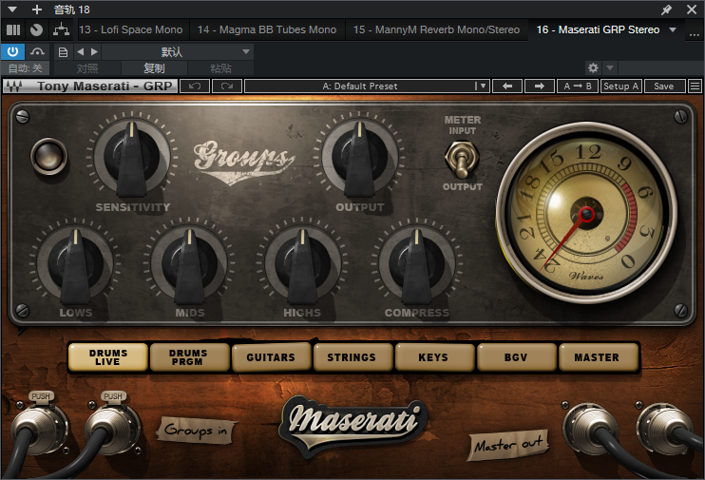Select 16 - Maserati GRP Stereo tab
This screenshot has width=705, height=480.
(598, 29)
